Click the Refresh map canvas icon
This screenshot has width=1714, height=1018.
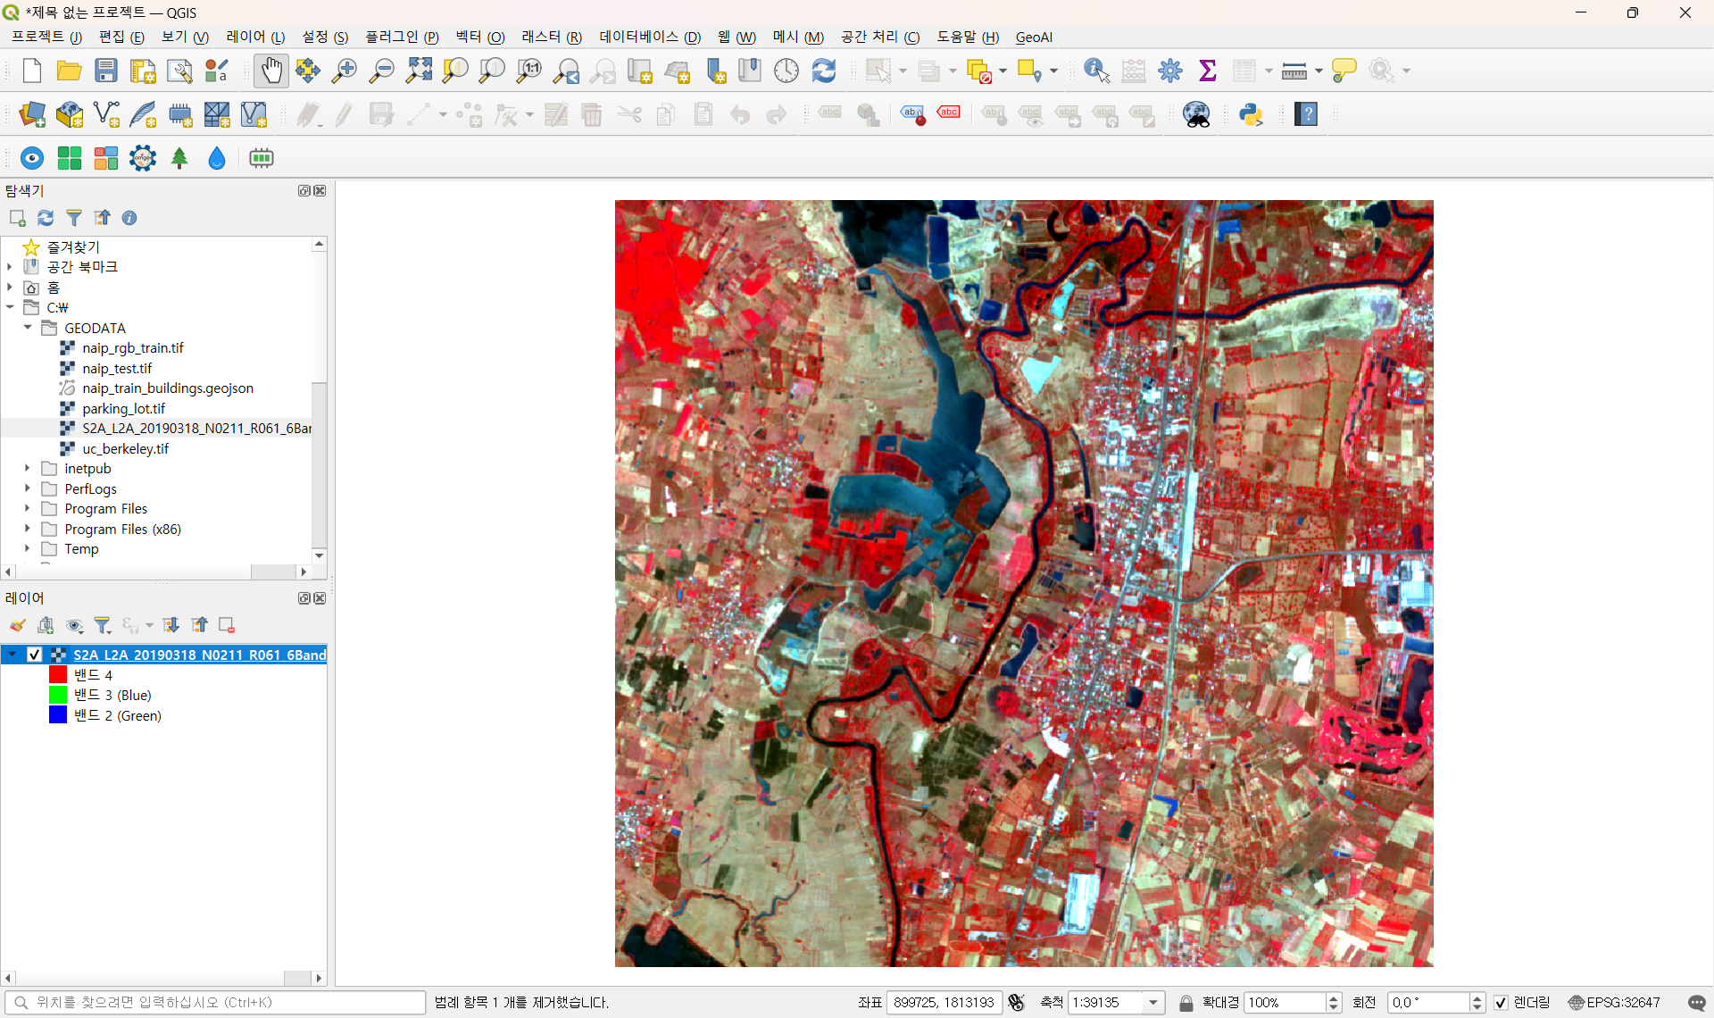coord(823,71)
